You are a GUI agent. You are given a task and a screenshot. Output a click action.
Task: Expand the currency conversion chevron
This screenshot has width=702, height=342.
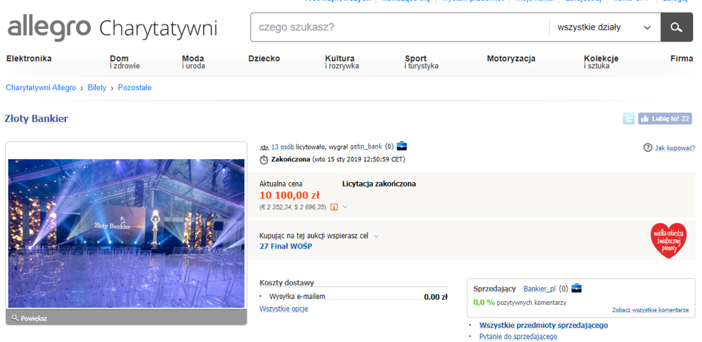tap(345, 207)
